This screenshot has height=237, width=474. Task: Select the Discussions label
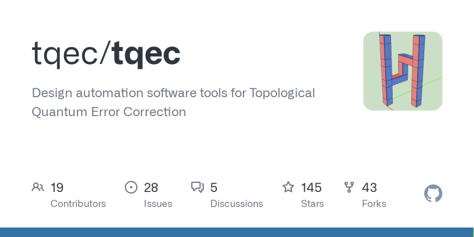tap(236, 204)
